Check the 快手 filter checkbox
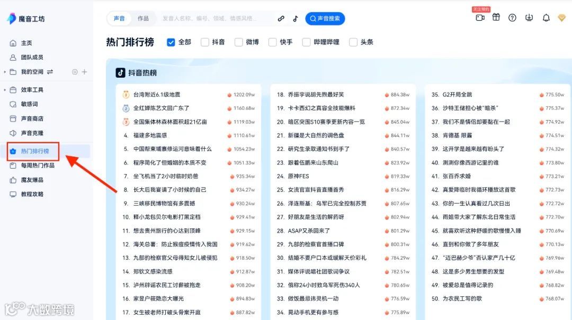This screenshot has width=572, height=320. click(x=273, y=42)
